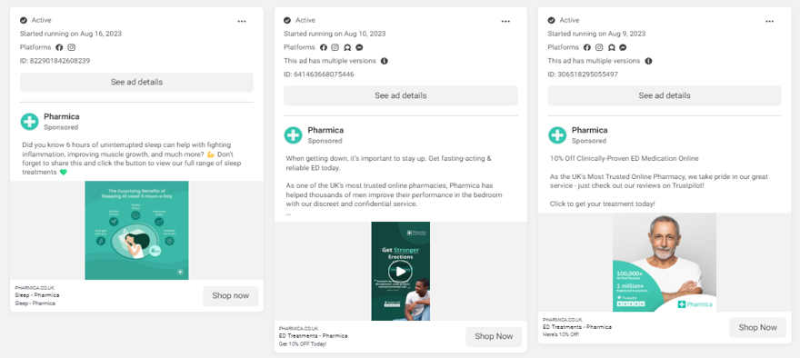The image size is (800, 358).
Task: Click Facebook platform icon on Aug 16 ad
Action: click(x=59, y=47)
